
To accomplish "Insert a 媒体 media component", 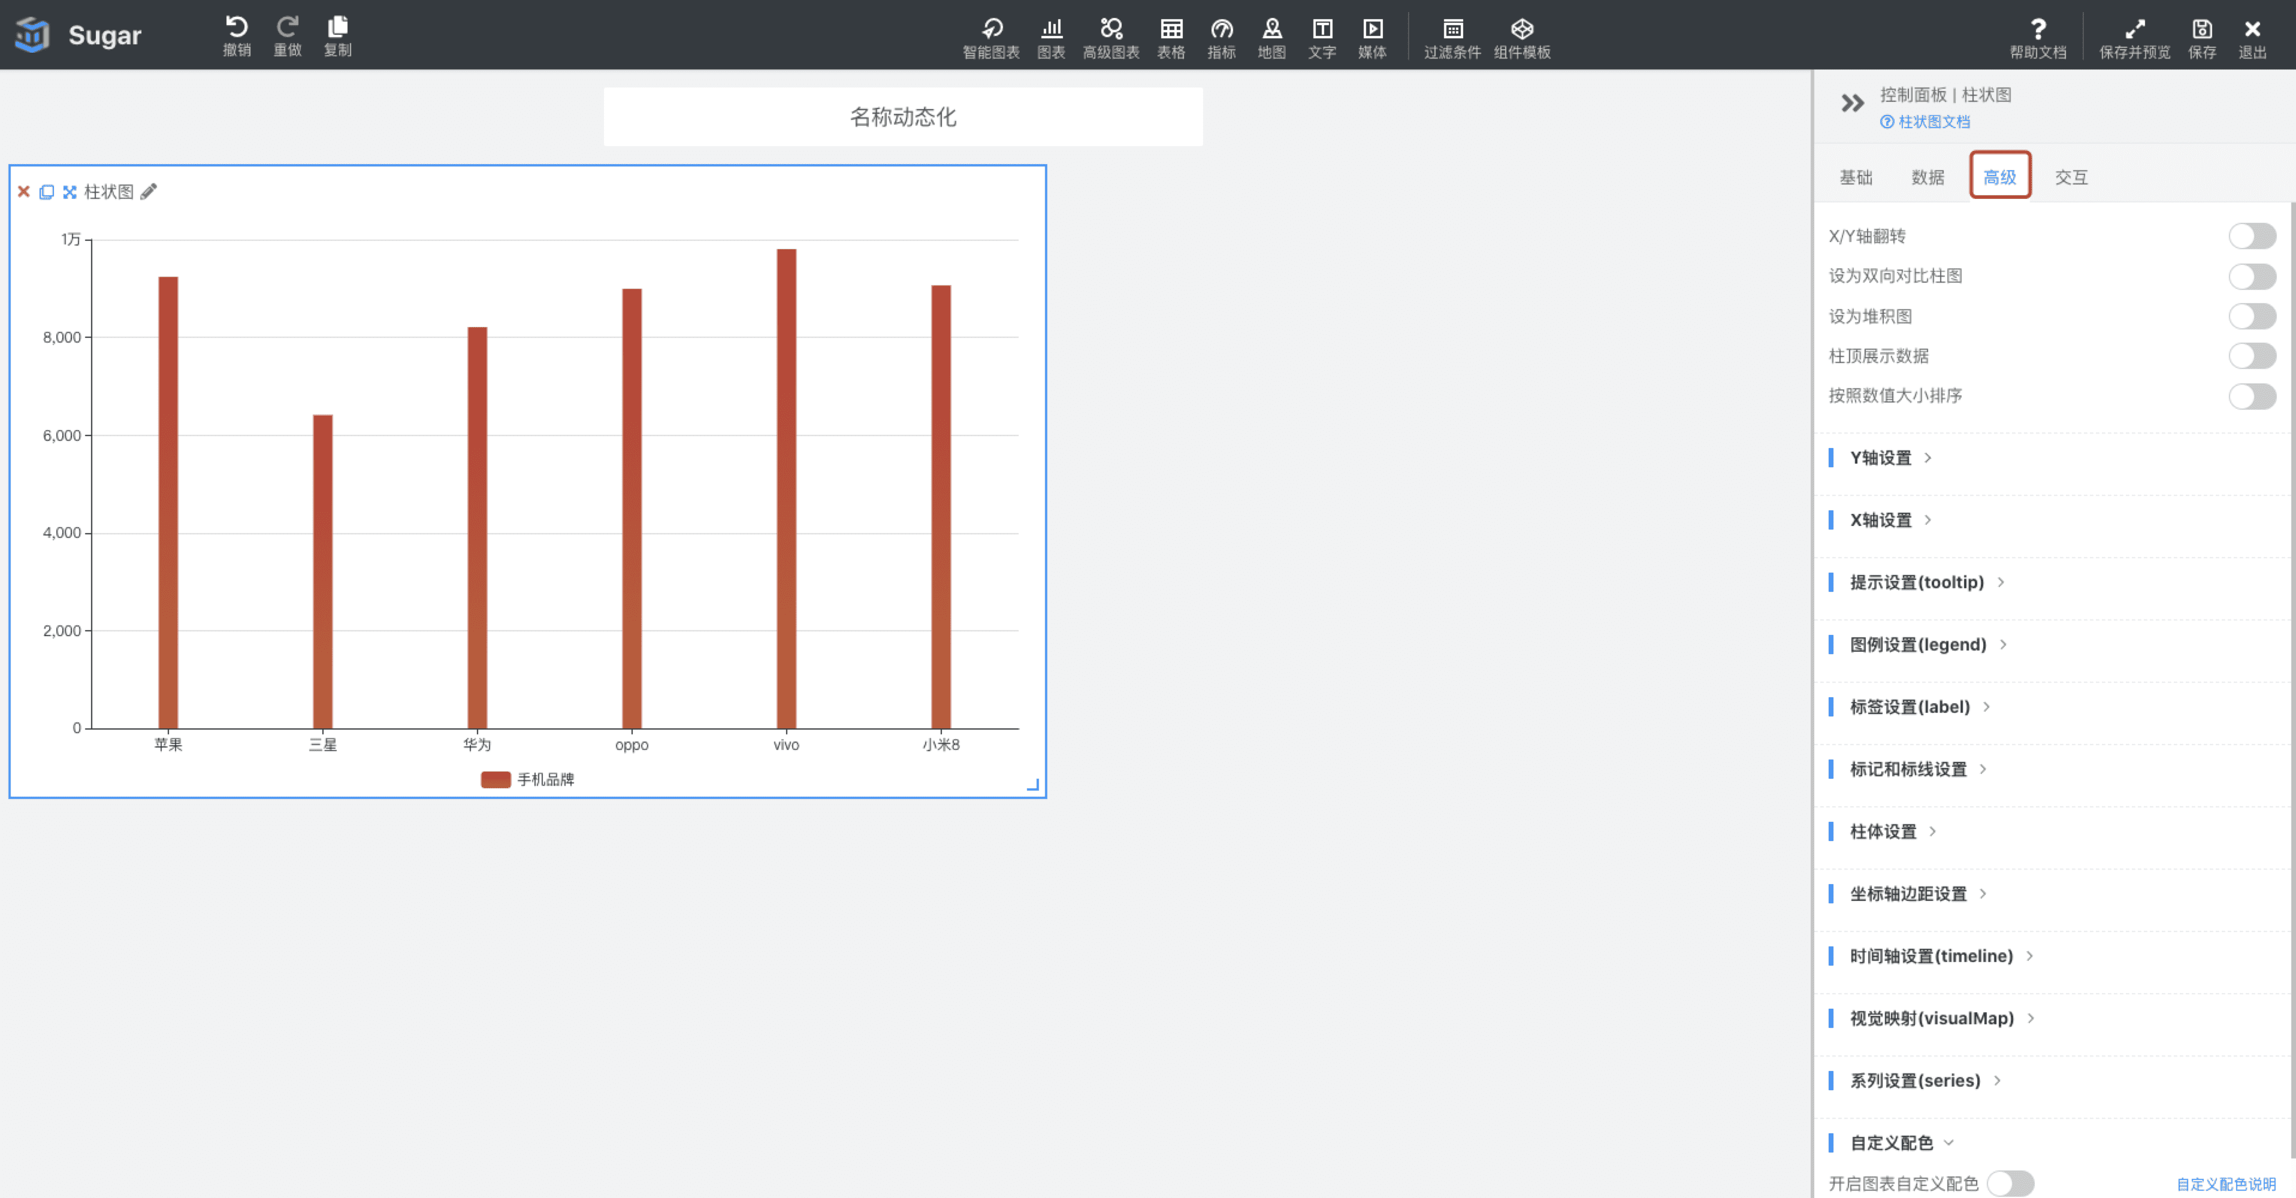I will coord(1373,38).
